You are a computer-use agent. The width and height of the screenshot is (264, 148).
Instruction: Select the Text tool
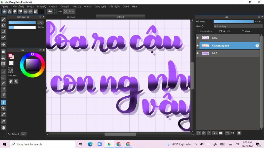(3, 102)
